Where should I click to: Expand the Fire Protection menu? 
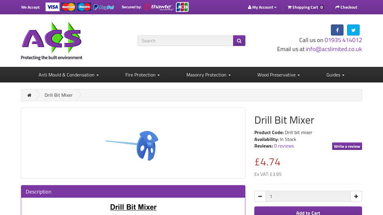(x=142, y=75)
